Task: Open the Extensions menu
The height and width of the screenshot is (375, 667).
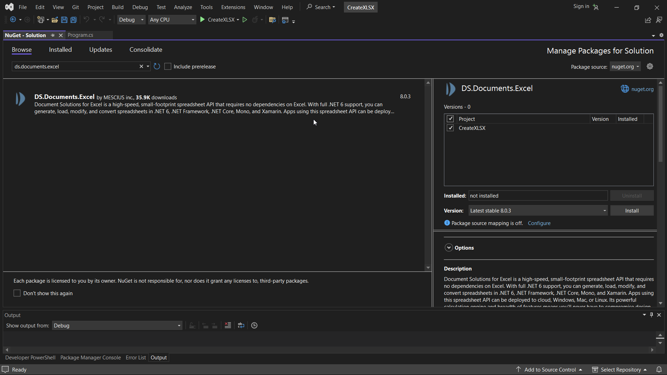Action: 233,7
